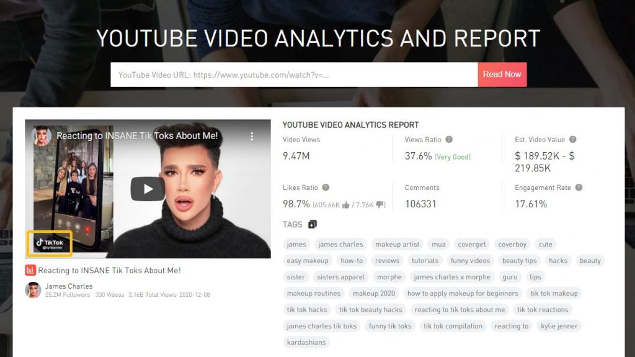Select the 'tik tok beauty hacks' tag
Viewport: 635px width, 357px height.
click(371, 310)
